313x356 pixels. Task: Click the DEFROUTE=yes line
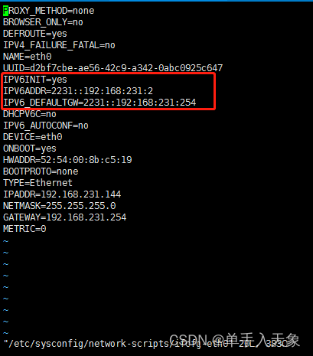click(x=35, y=34)
